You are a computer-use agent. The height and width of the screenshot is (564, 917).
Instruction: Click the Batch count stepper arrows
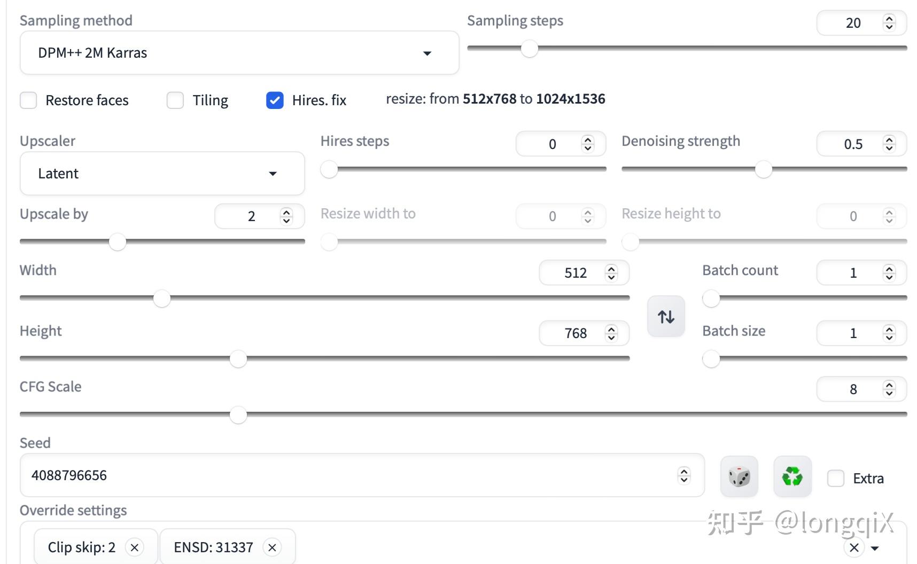click(x=889, y=273)
